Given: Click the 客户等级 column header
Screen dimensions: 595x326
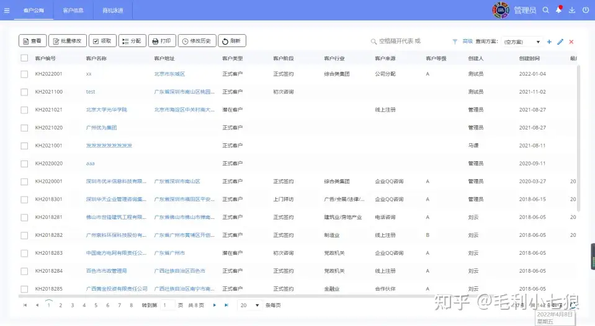Looking at the screenshot, I should coord(436,58).
